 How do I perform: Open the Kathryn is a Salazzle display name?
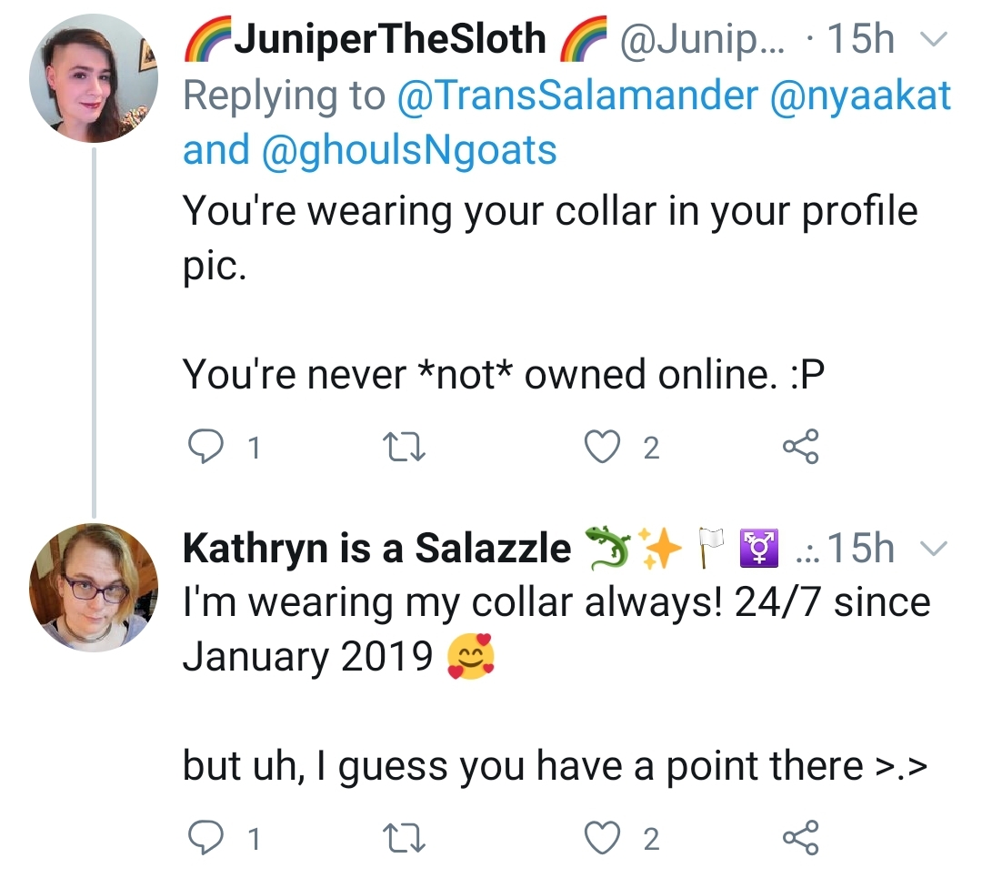point(376,549)
